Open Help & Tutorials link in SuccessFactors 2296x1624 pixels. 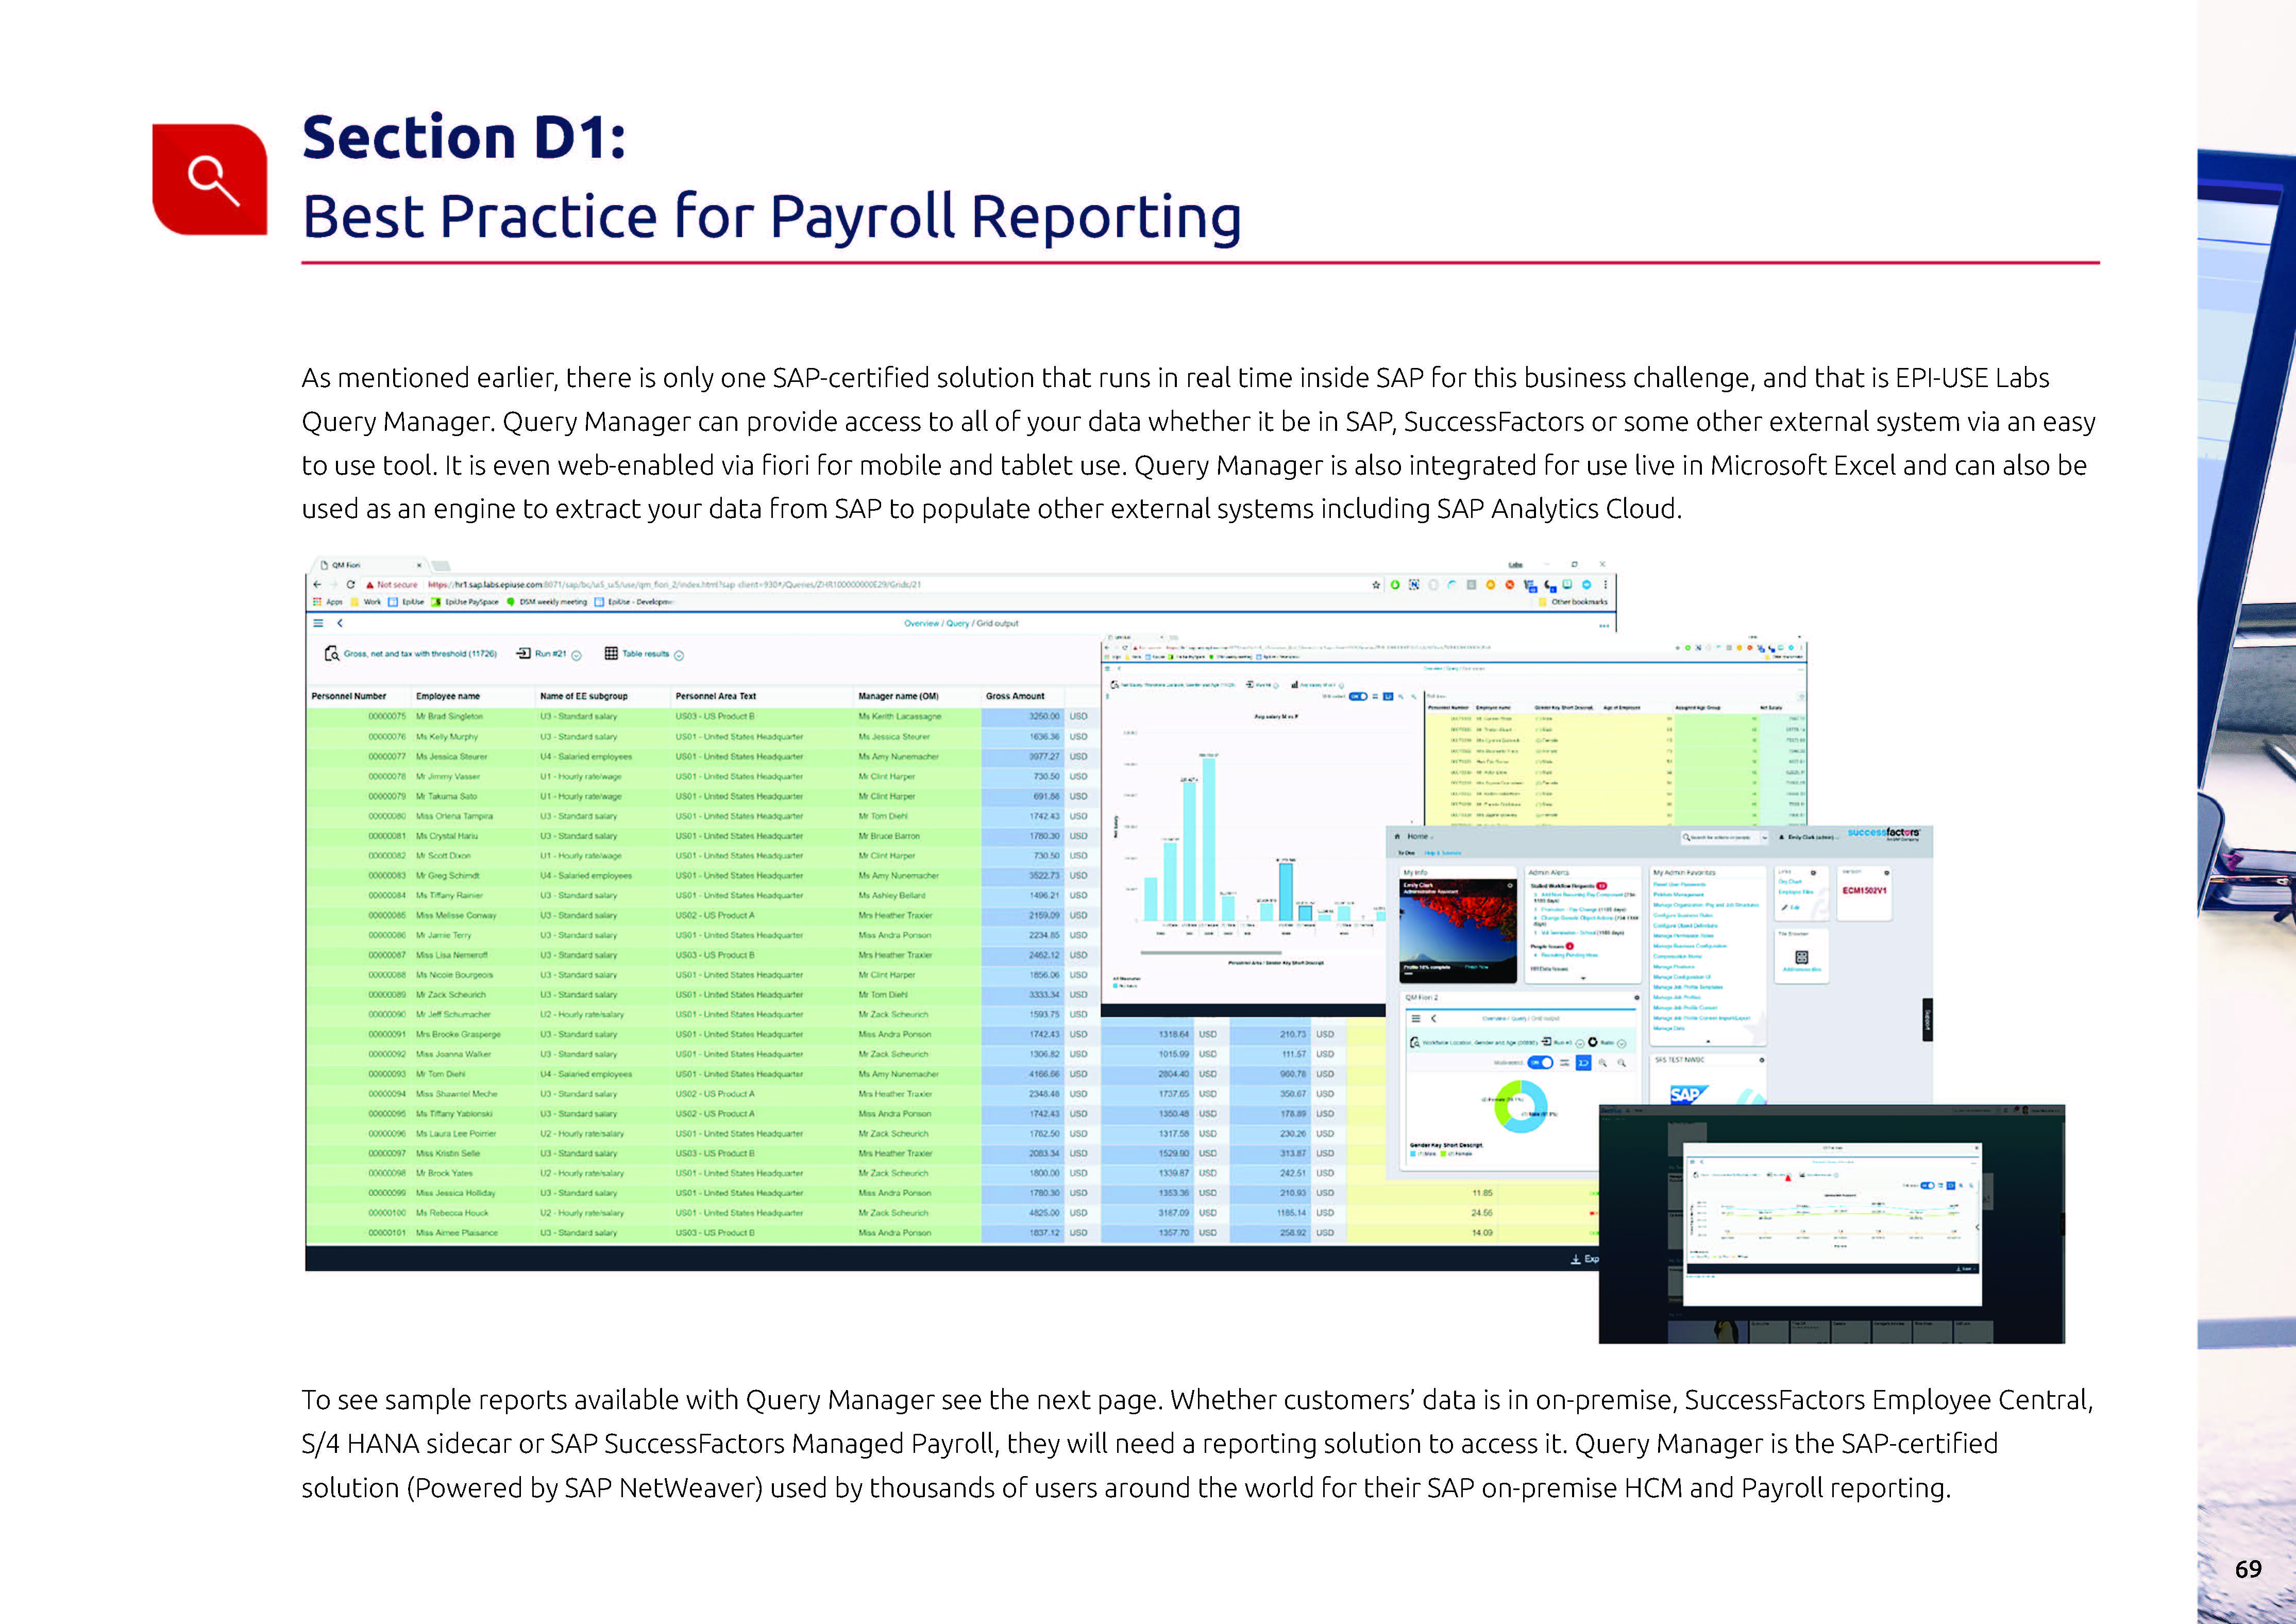coord(1443,853)
